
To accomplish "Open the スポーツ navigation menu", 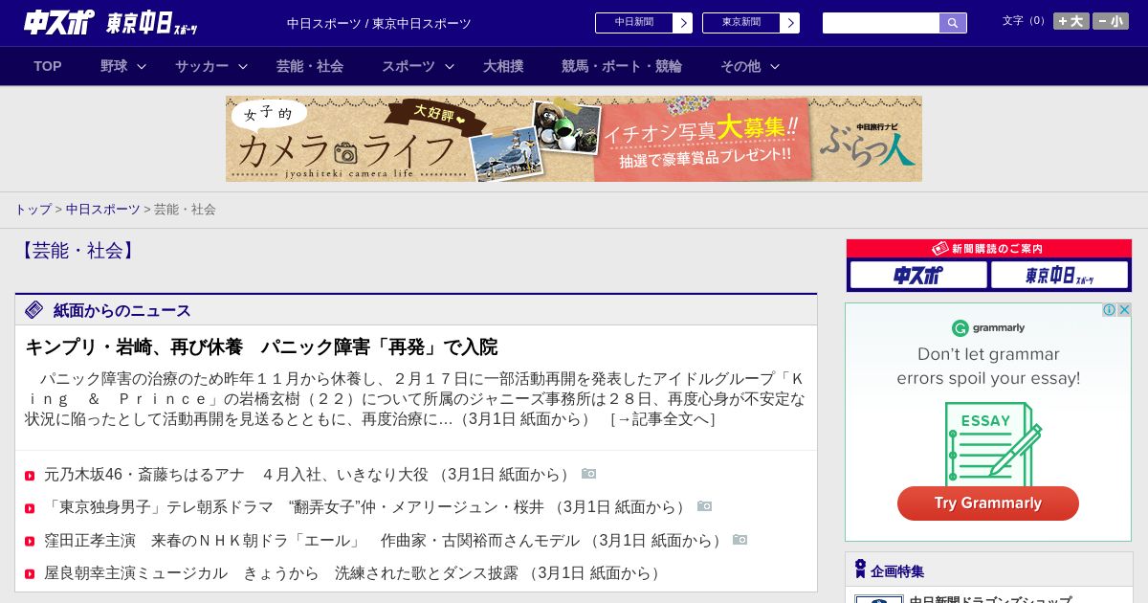I will tap(408, 66).
